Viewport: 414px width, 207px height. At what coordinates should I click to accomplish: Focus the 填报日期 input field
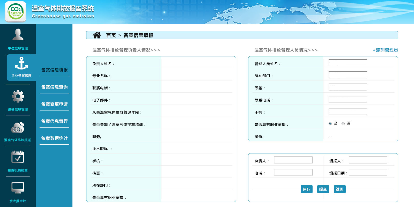pyautogui.click(x=368, y=172)
